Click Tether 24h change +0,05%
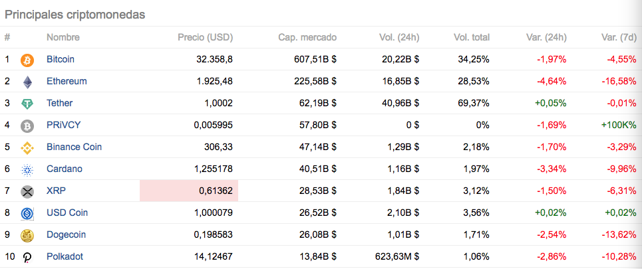The height and width of the screenshot is (269, 642). pos(551,103)
